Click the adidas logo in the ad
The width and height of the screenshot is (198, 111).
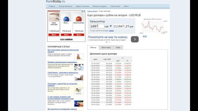click(66, 39)
